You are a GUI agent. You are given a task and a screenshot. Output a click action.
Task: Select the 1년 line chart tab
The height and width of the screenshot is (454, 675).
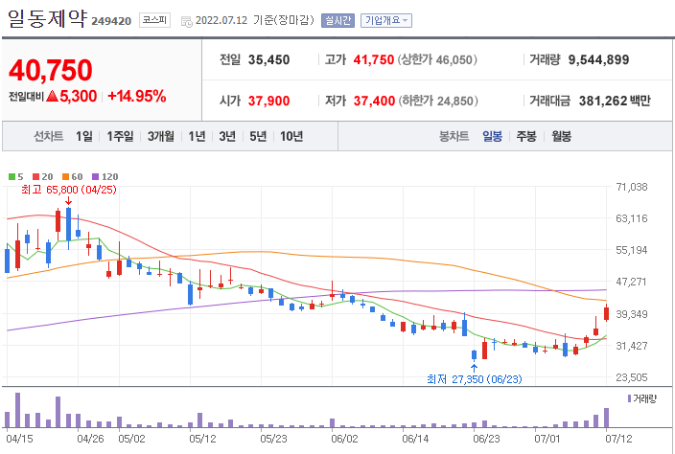[197, 136]
